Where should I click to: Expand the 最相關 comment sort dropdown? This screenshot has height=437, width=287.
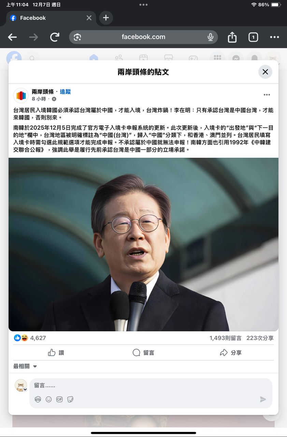(x=25, y=366)
